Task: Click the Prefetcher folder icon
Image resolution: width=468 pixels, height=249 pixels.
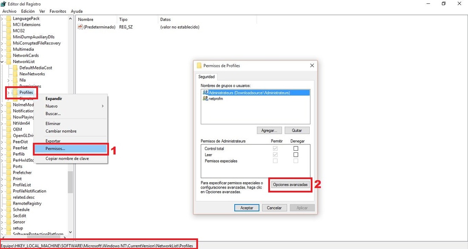Action: click(x=9, y=172)
